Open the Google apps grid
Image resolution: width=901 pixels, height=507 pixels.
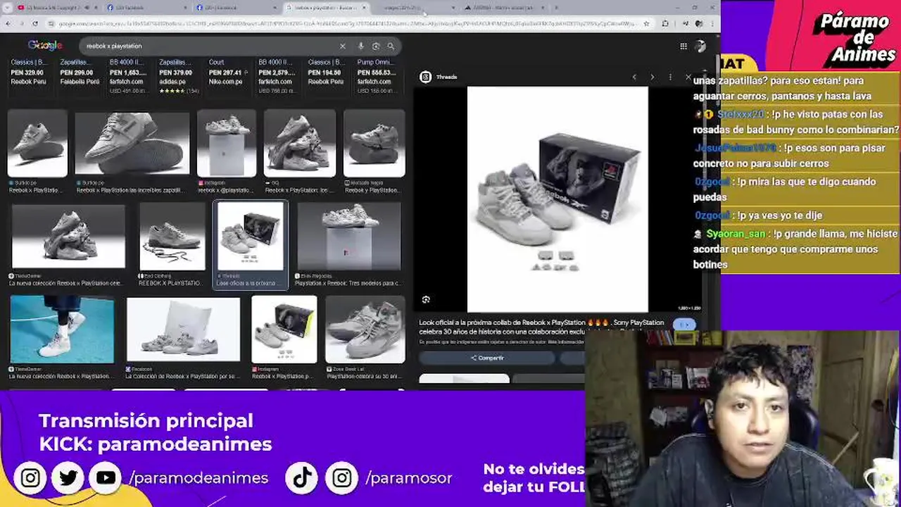click(x=683, y=46)
